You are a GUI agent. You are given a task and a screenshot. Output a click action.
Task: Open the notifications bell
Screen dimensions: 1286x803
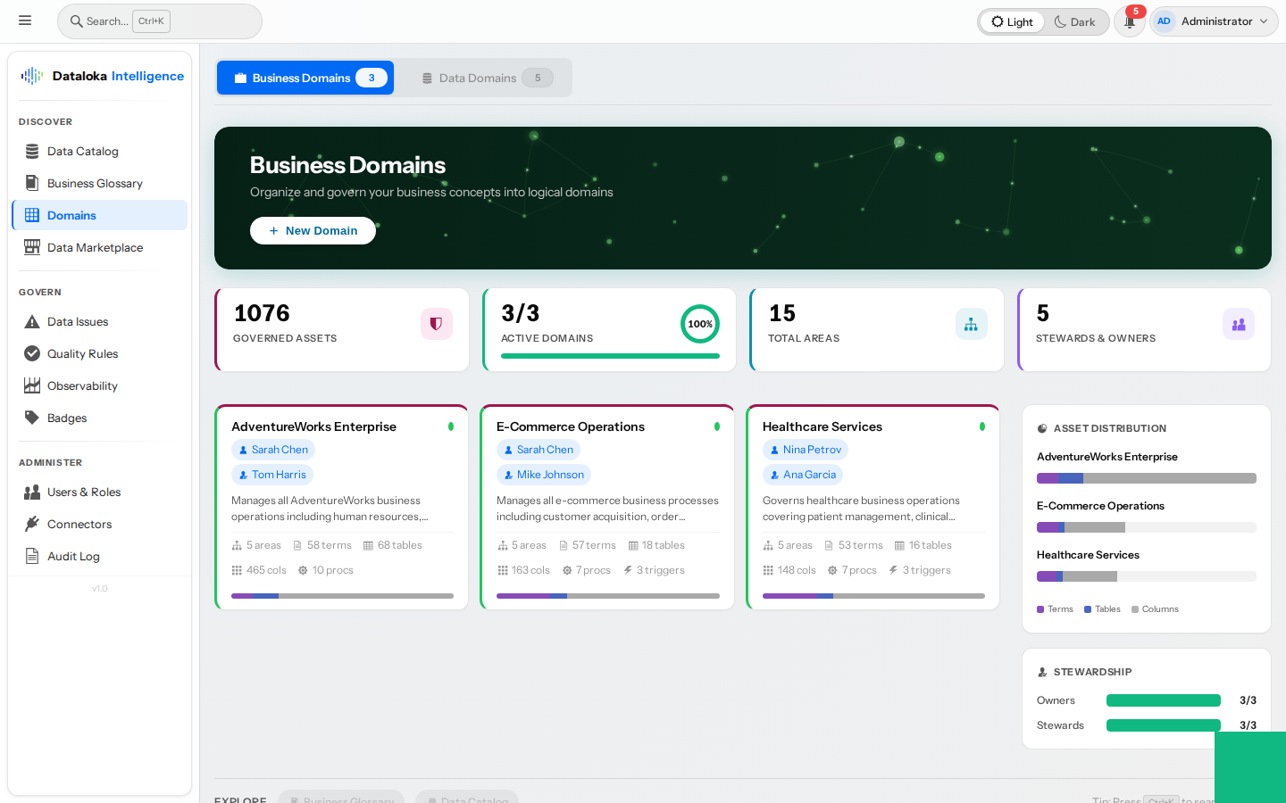pyautogui.click(x=1129, y=21)
